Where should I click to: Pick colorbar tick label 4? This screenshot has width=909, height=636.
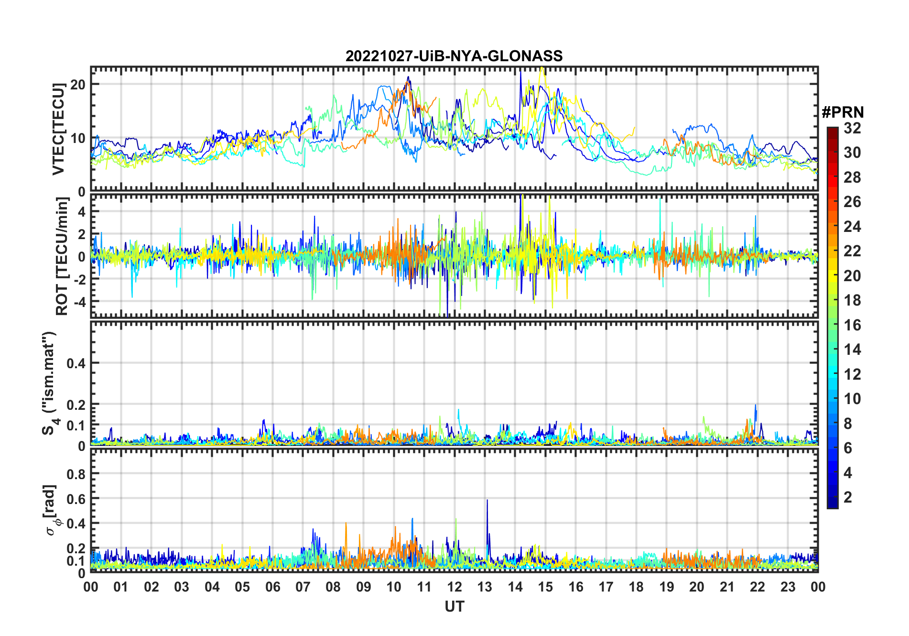[x=848, y=473]
